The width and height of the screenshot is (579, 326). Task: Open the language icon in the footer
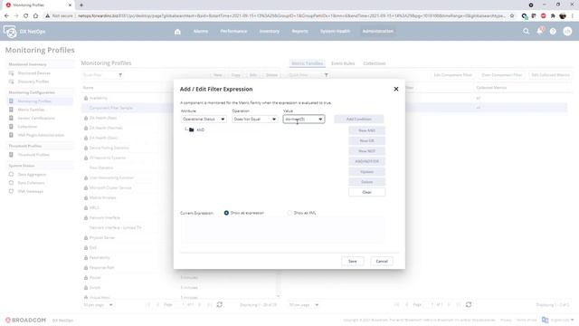click(545, 320)
